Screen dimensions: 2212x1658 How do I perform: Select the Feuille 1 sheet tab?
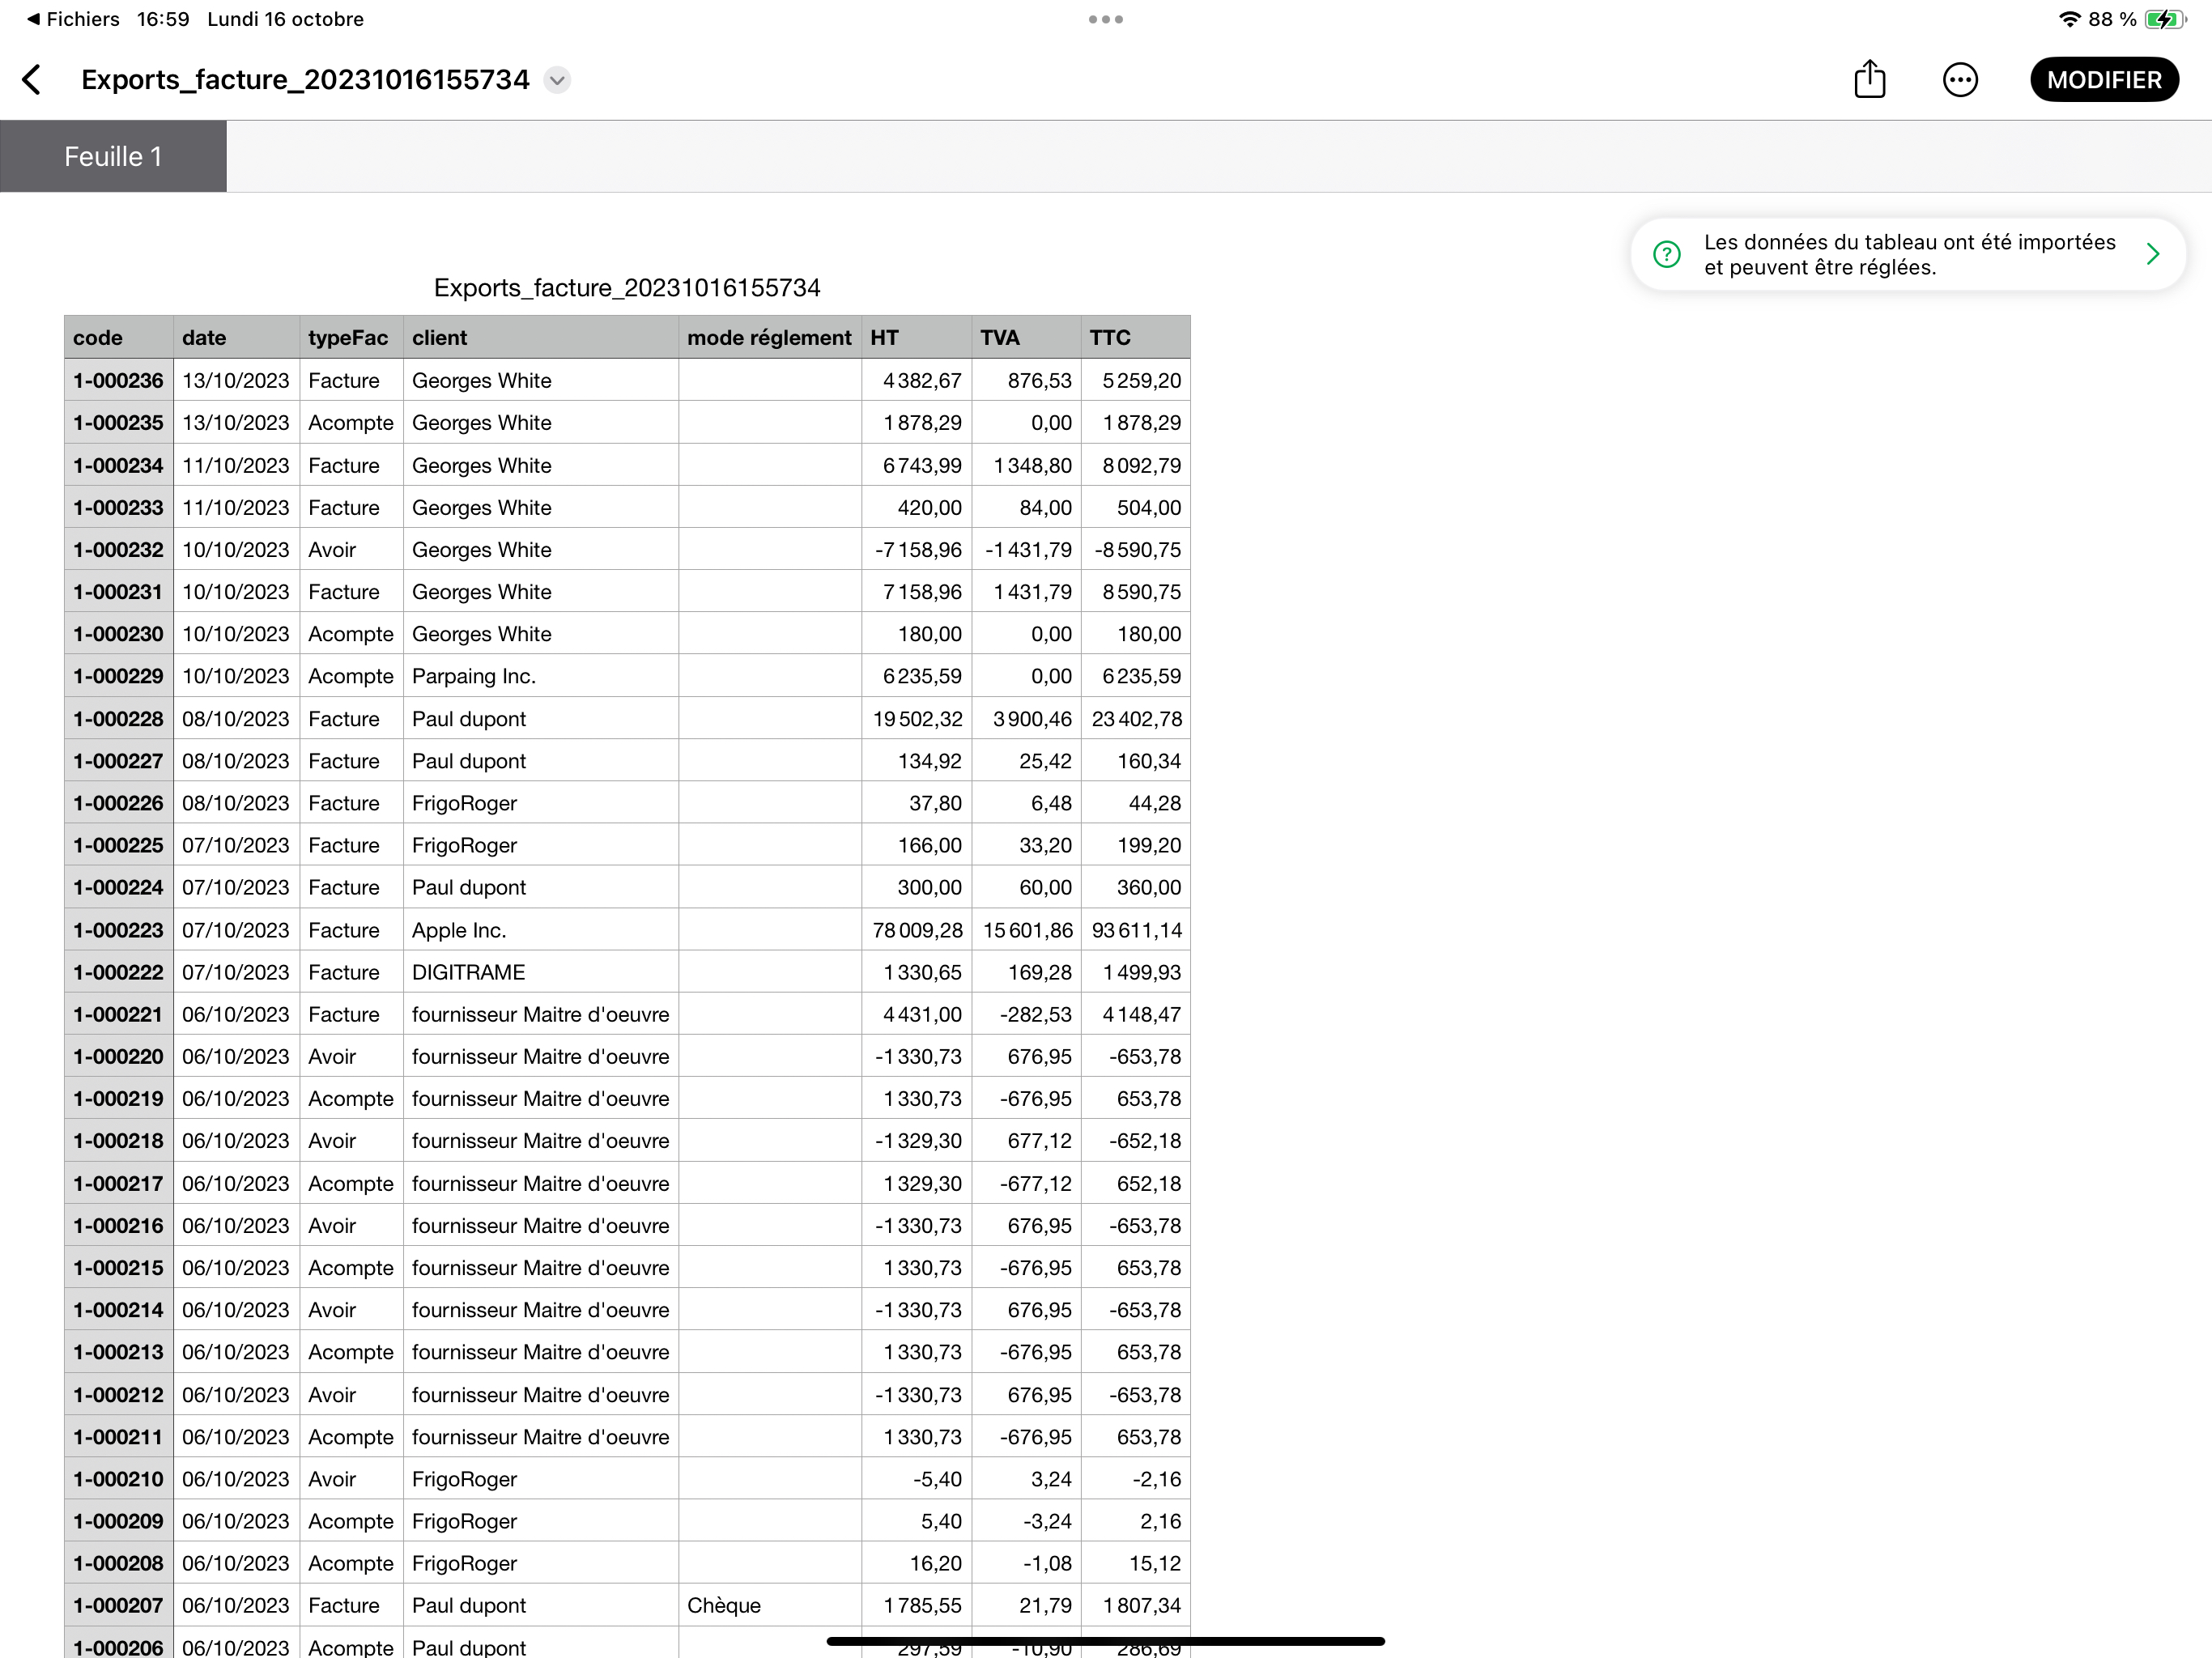pyautogui.click(x=113, y=156)
